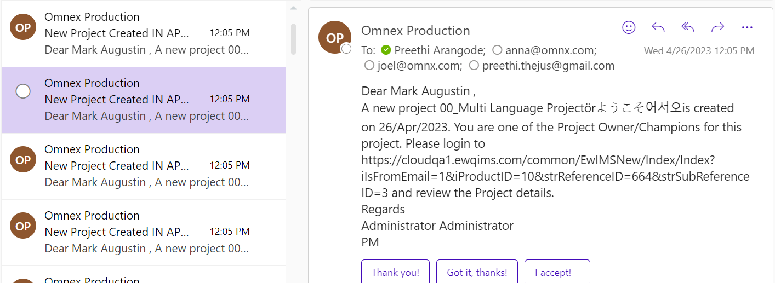
Task: Open the More actions ellipsis menu
Action: [x=747, y=27]
